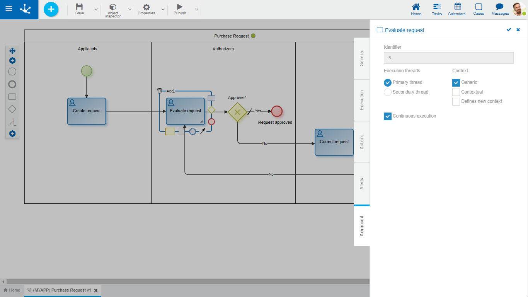Expand the Publish dropdown arrow
Image resolution: width=528 pixels, height=297 pixels.
point(196,9)
